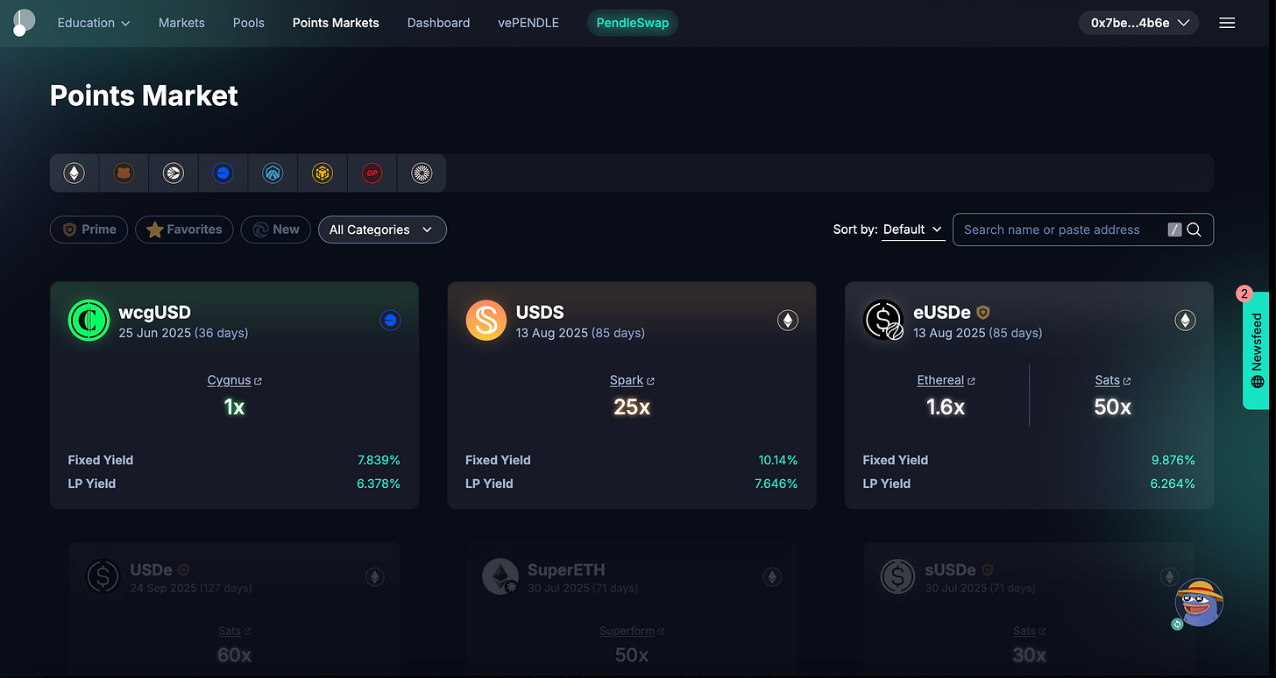1276x678 pixels.
Task: Click the Base chain badge on wcgUSD card
Action: click(x=391, y=321)
